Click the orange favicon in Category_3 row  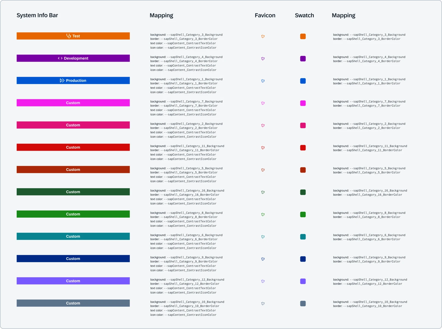click(263, 36)
